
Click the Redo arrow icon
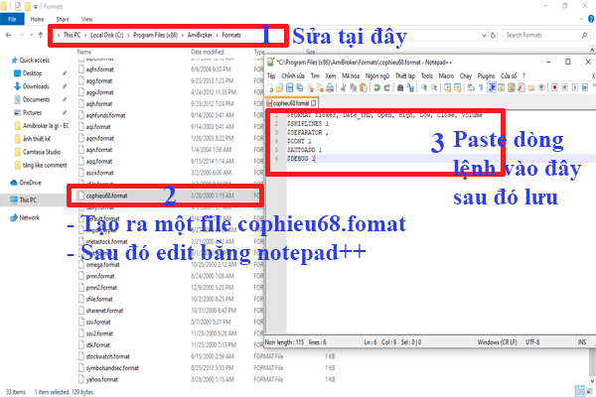click(x=386, y=87)
